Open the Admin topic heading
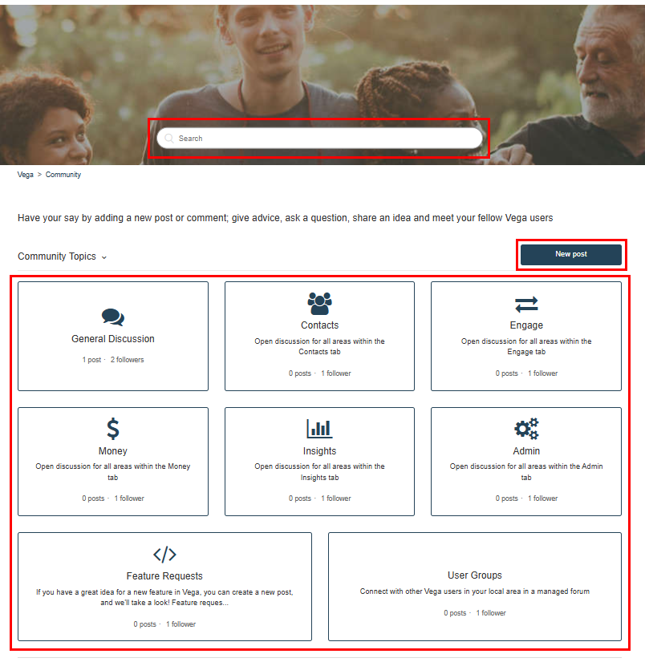 (526, 451)
